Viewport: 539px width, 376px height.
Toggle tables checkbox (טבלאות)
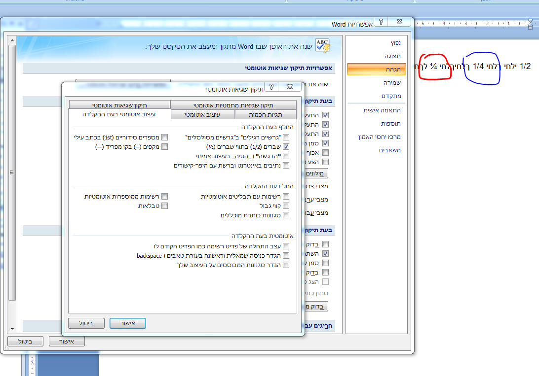(165, 206)
